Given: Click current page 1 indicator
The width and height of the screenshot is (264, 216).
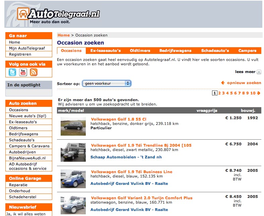Looking at the screenshot, I should coord(214,93).
